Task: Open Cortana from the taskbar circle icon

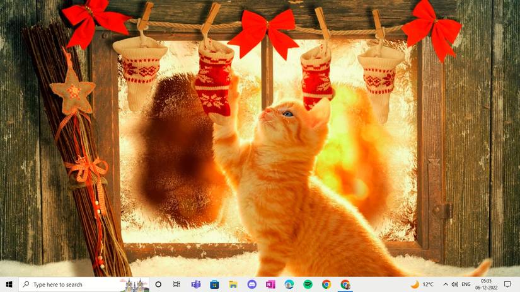Action: point(158,284)
